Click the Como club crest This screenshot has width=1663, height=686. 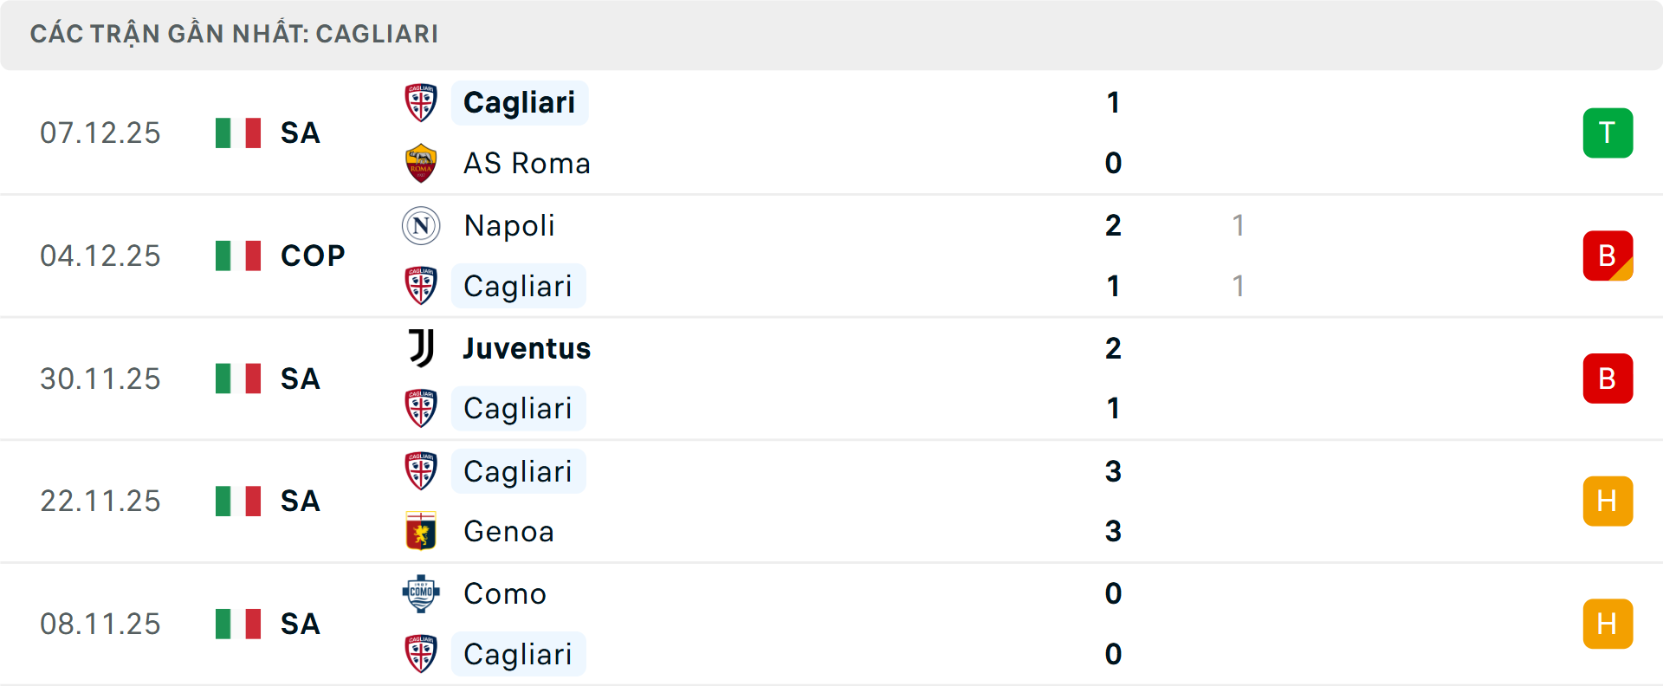coord(421,593)
